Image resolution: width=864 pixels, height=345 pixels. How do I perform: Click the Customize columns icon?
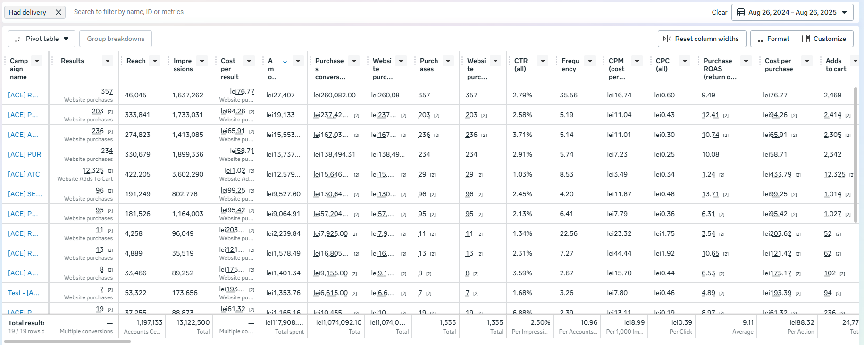click(x=806, y=39)
